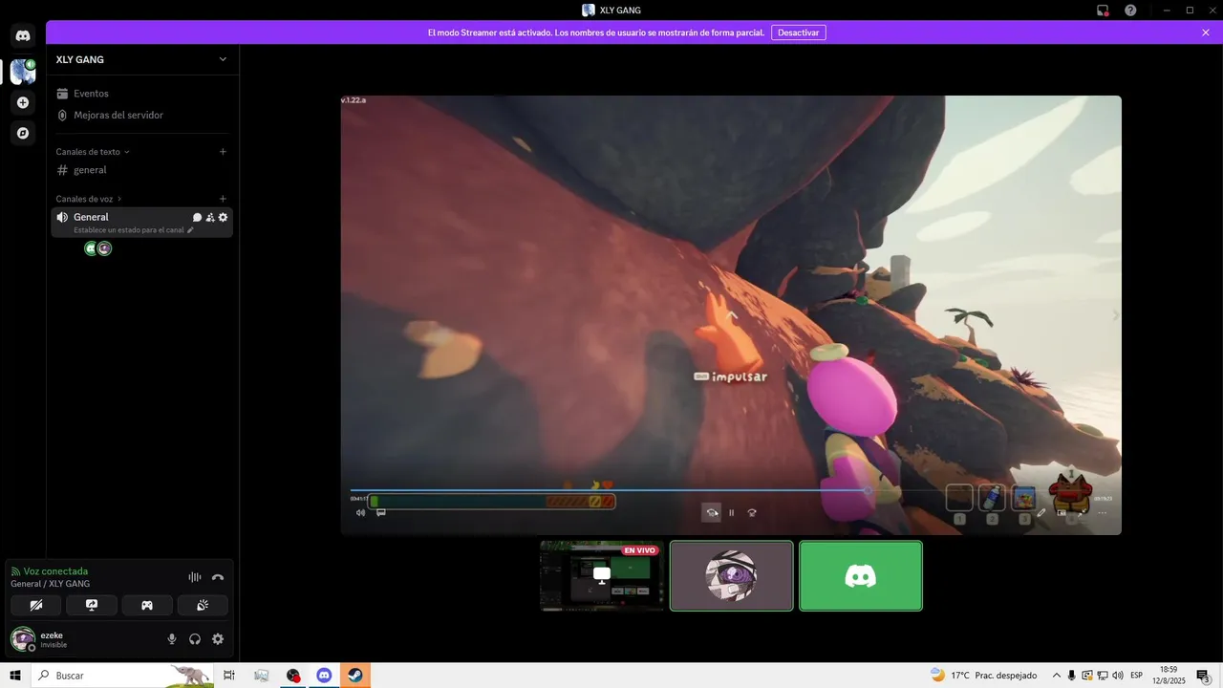Open the soundboard button
This screenshot has width=1223, height=688.
(x=203, y=605)
